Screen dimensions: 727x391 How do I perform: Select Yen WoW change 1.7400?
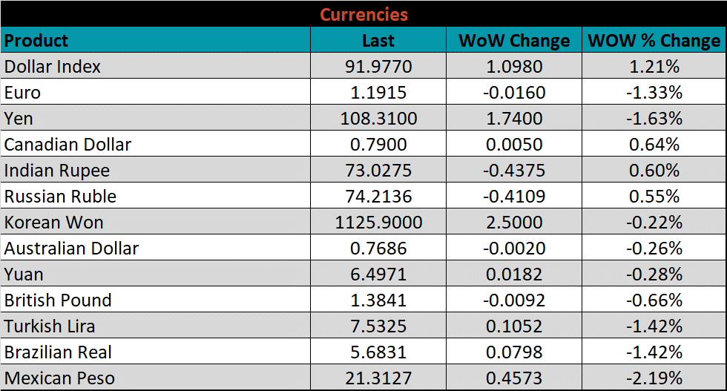tap(514, 119)
